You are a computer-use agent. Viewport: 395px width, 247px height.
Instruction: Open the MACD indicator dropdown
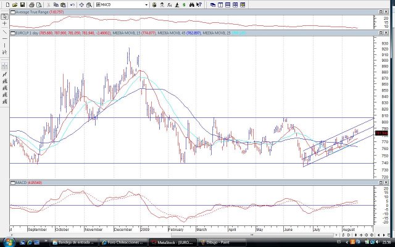pos(146,4)
